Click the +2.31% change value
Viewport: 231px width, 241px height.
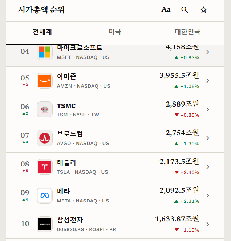(190, 201)
